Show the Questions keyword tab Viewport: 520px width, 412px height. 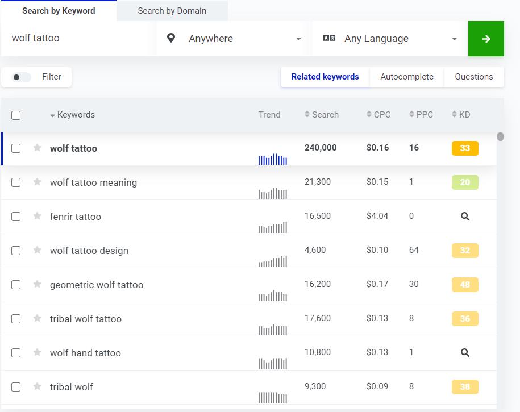point(473,77)
